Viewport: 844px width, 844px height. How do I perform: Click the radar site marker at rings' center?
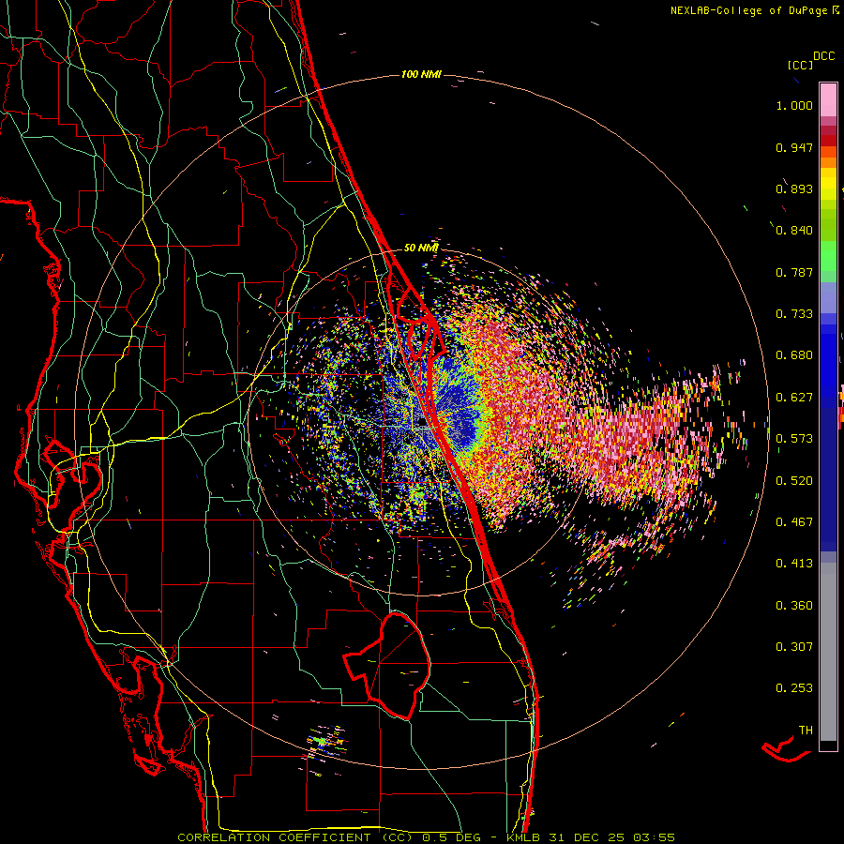coord(423,424)
